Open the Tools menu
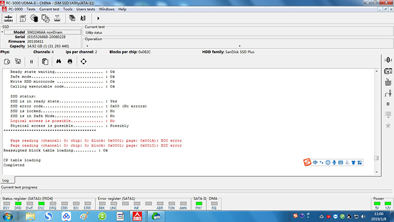This screenshot has height=222, width=394. (68, 9)
